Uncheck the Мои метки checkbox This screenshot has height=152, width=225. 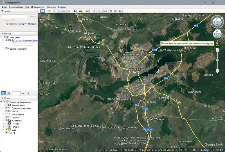[4, 37]
